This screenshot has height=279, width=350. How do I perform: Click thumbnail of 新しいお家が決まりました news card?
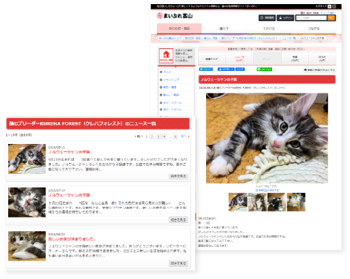27,246
